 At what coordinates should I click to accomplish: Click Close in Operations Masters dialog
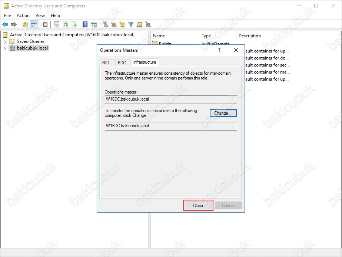[x=198, y=206]
